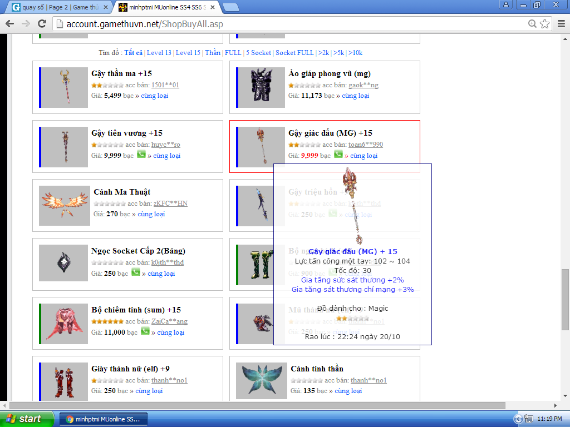
Task: Open the Ngọc Socket Cấp 2(Băng) gem image
Action: pos(63,263)
